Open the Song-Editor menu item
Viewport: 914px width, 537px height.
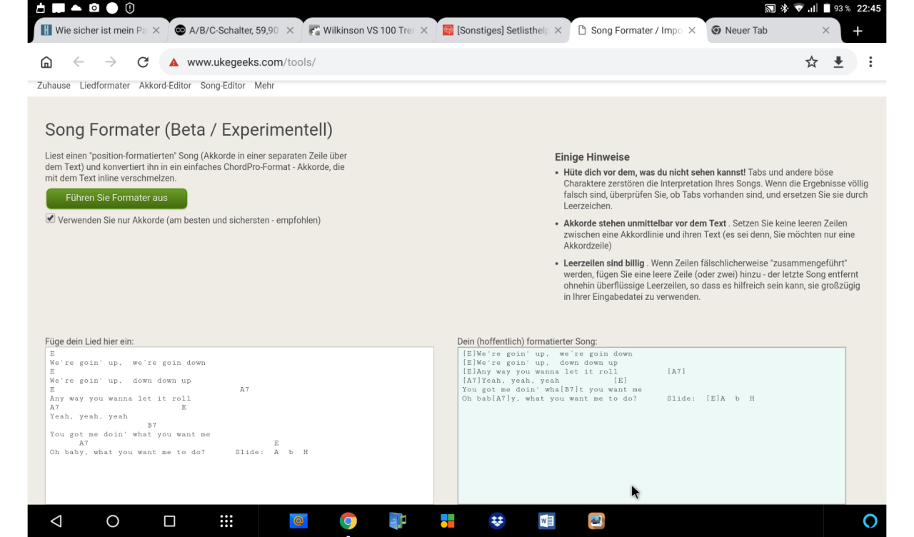[x=223, y=86]
